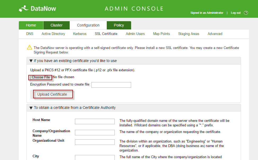Click the 'Company/Organisation Name' label
This screenshot has width=258, height=160.
(51, 133)
